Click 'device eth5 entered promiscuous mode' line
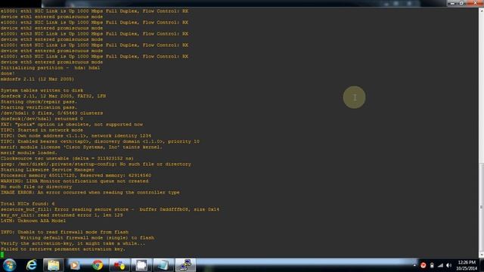 pos(51,62)
